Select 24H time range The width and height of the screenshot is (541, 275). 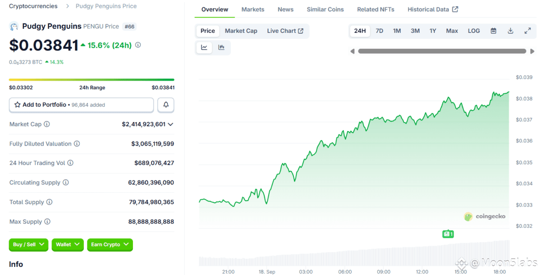pyautogui.click(x=360, y=31)
